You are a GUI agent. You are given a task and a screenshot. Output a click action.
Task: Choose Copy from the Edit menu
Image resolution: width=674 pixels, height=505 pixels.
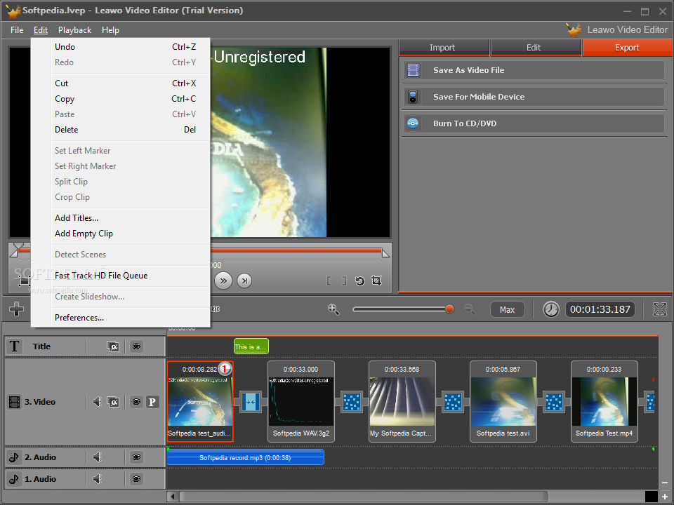pyautogui.click(x=121, y=99)
